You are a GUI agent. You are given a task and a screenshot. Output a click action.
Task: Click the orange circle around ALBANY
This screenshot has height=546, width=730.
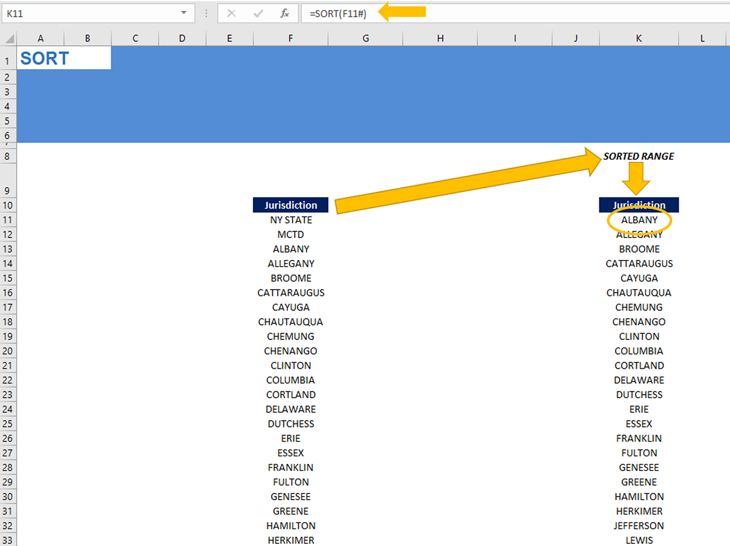(639, 220)
